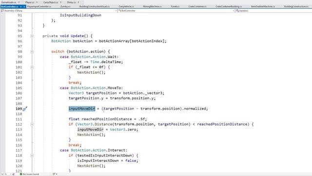Viewport: 312px width, 176px height.
Task: Open the BotController class dropdown
Action: (x=176, y=11)
